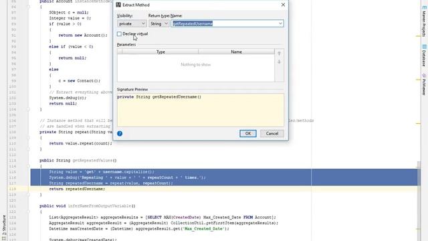This screenshot has height=241, width=428.
Task: Toggle fold marker at line 122
Action: point(28,212)
